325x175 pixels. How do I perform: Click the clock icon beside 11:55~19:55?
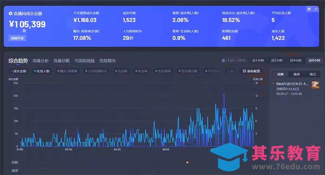223,60
